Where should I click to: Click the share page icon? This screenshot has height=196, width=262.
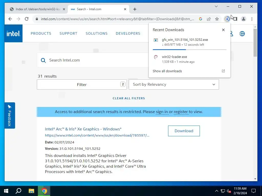[x=209, y=19]
